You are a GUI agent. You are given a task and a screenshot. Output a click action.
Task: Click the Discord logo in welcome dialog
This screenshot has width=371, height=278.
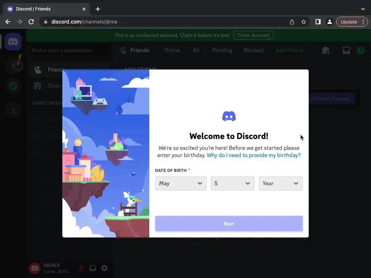[x=229, y=116]
